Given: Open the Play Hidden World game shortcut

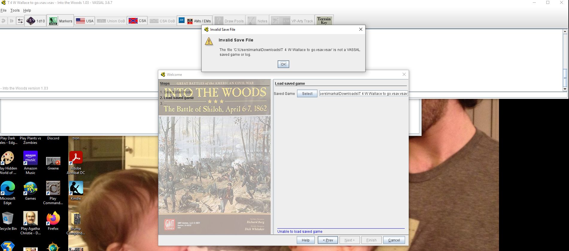Looking at the screenshot, I should 8,163.
